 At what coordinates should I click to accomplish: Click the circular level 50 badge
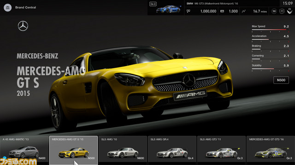pyautogui.click(x=274, y=11)
